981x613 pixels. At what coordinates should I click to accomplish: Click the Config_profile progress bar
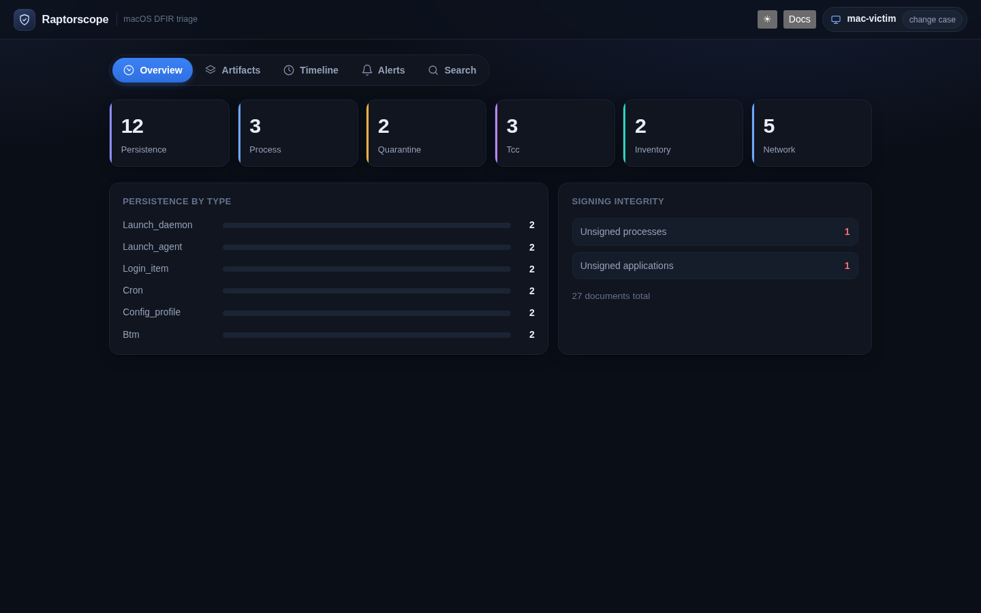pos(367,313)
